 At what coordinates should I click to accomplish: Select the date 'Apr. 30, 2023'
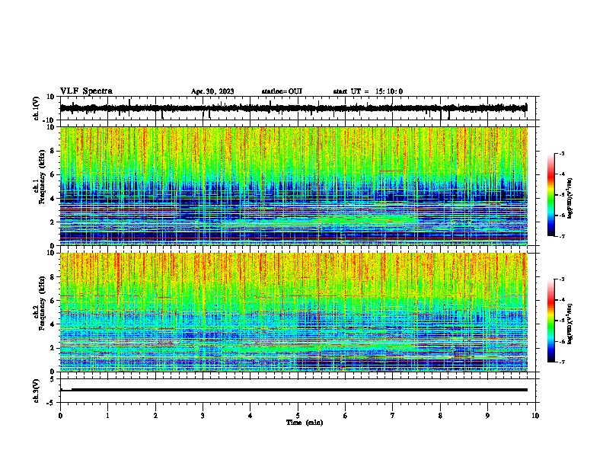coord(212,91)
